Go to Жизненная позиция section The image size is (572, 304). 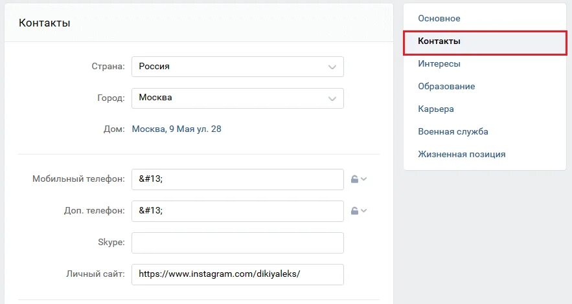(x=462, y=155)
